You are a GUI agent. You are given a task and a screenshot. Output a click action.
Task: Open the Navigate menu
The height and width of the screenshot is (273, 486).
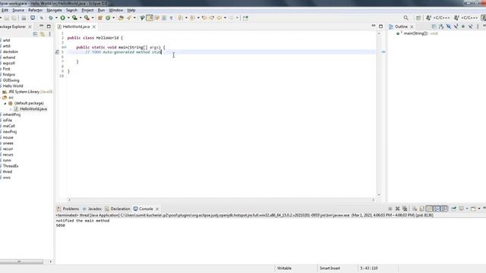click(x=54, y=10)
